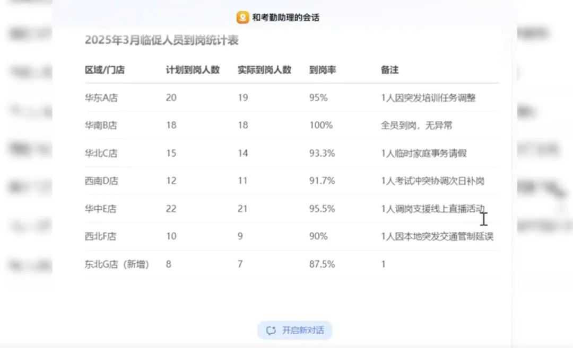573x348 pixels.
Task: Click the 西南D店 store cell
Action: pyautogui.click(x=101, y=181)
